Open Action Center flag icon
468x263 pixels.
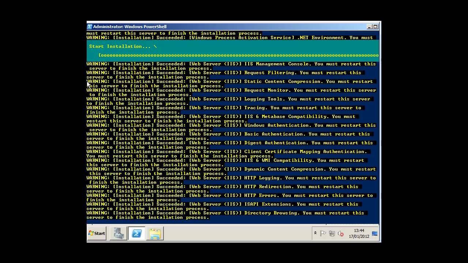[x=323, y=233]
